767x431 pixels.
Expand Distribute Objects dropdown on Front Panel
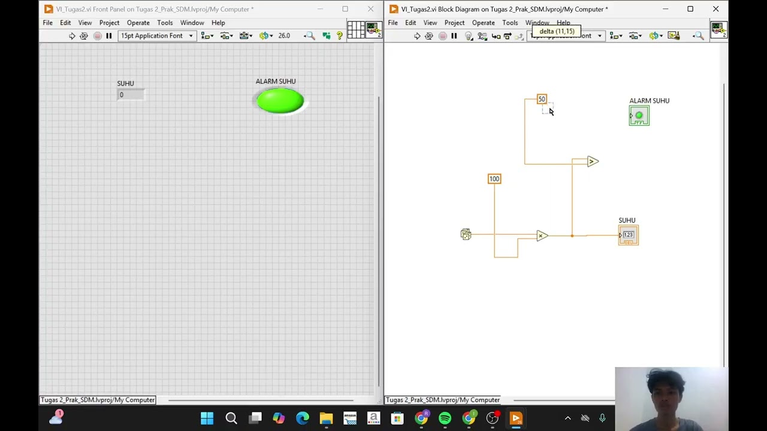point(227,36)
